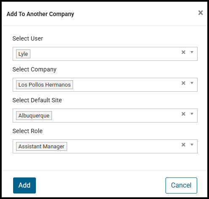Open the Select Default Site dropdown arrow
This screenshot has width=209, height=199.
(x=192, y=114)
